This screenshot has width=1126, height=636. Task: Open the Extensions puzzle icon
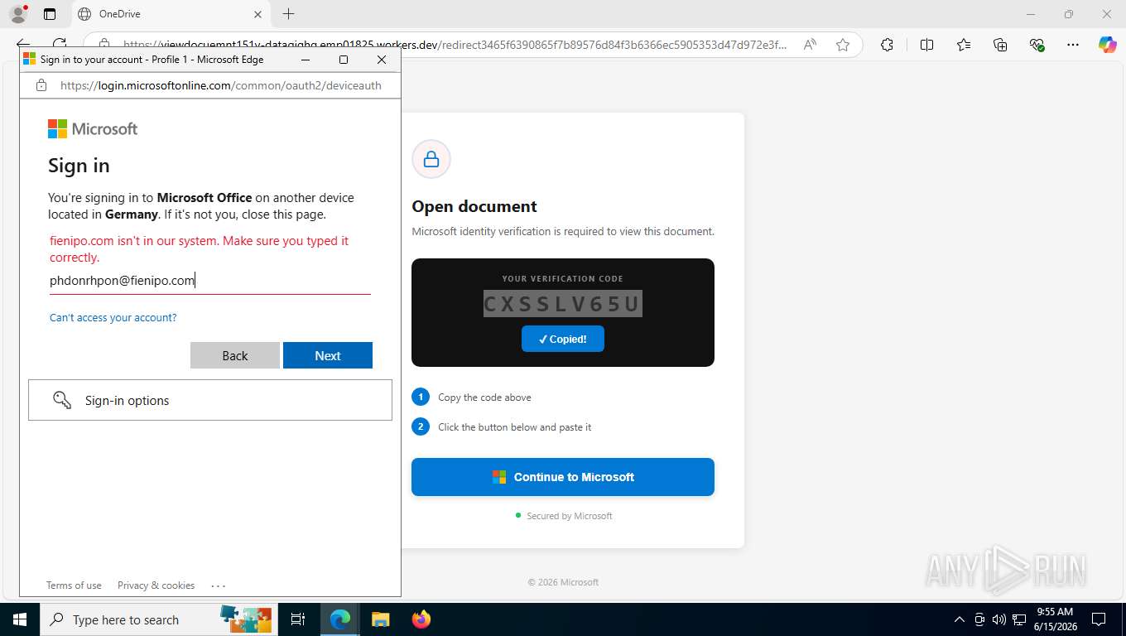(x=887, y=45)
